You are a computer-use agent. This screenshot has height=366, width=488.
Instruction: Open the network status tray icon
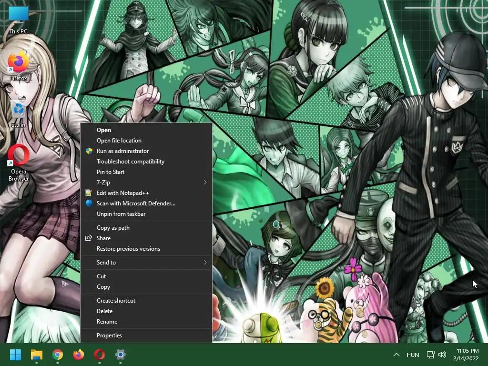coord(431,355)
